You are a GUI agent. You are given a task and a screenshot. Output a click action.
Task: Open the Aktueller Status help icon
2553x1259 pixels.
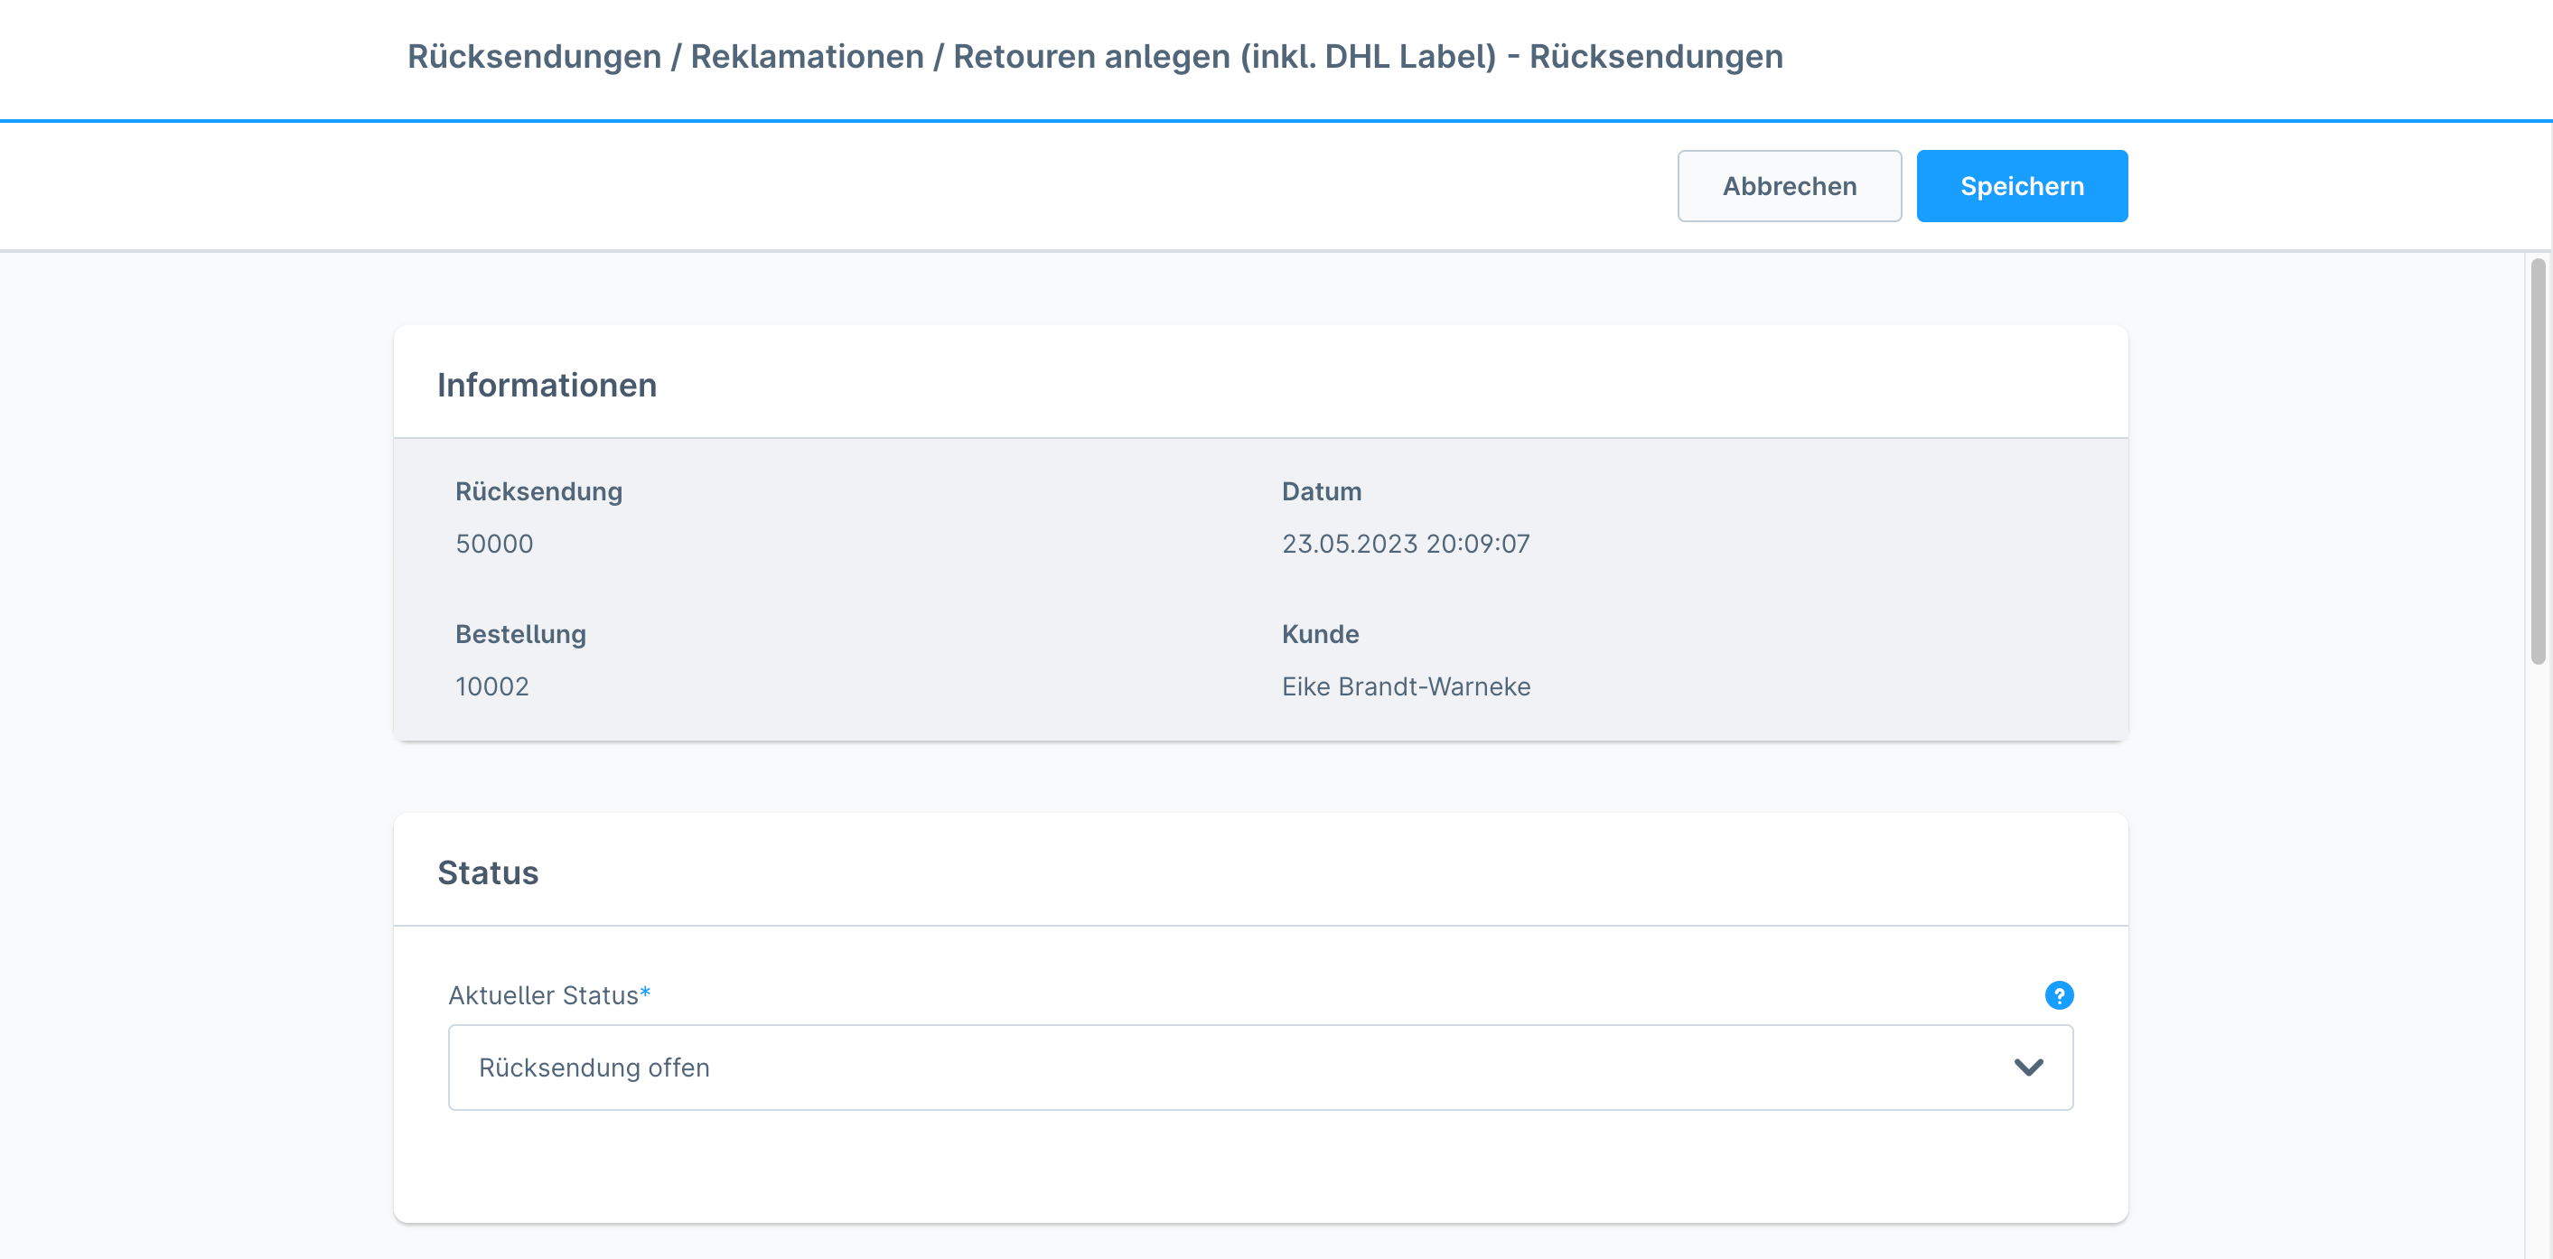coord(2059,995)
